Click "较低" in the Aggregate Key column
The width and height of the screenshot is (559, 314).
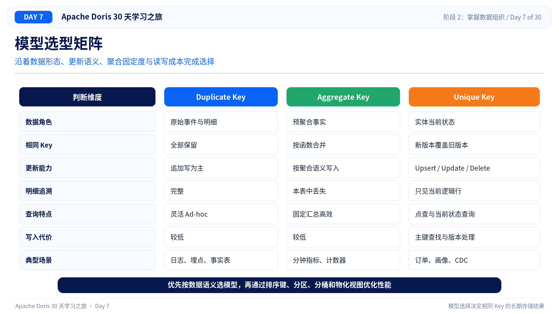point(343,237)
